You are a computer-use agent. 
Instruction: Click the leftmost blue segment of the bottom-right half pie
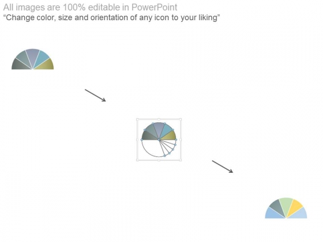click(x=273, y=214)
